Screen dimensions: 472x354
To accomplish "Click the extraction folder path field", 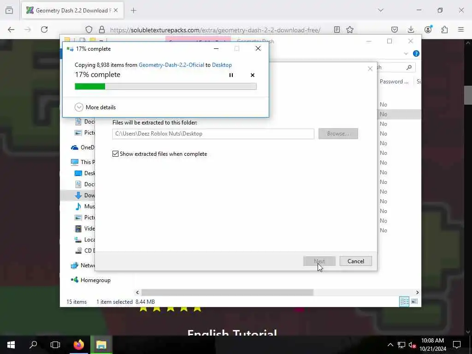I will [x=213, y=134].
